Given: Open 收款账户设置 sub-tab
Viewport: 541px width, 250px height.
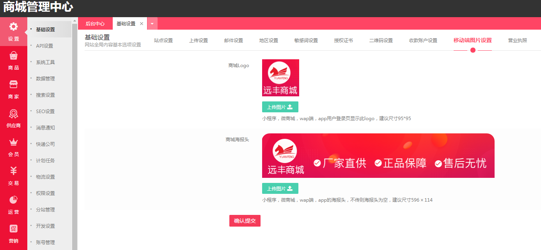Looking at the screenshot, I should pyautogui.click(x=423, y=40).
